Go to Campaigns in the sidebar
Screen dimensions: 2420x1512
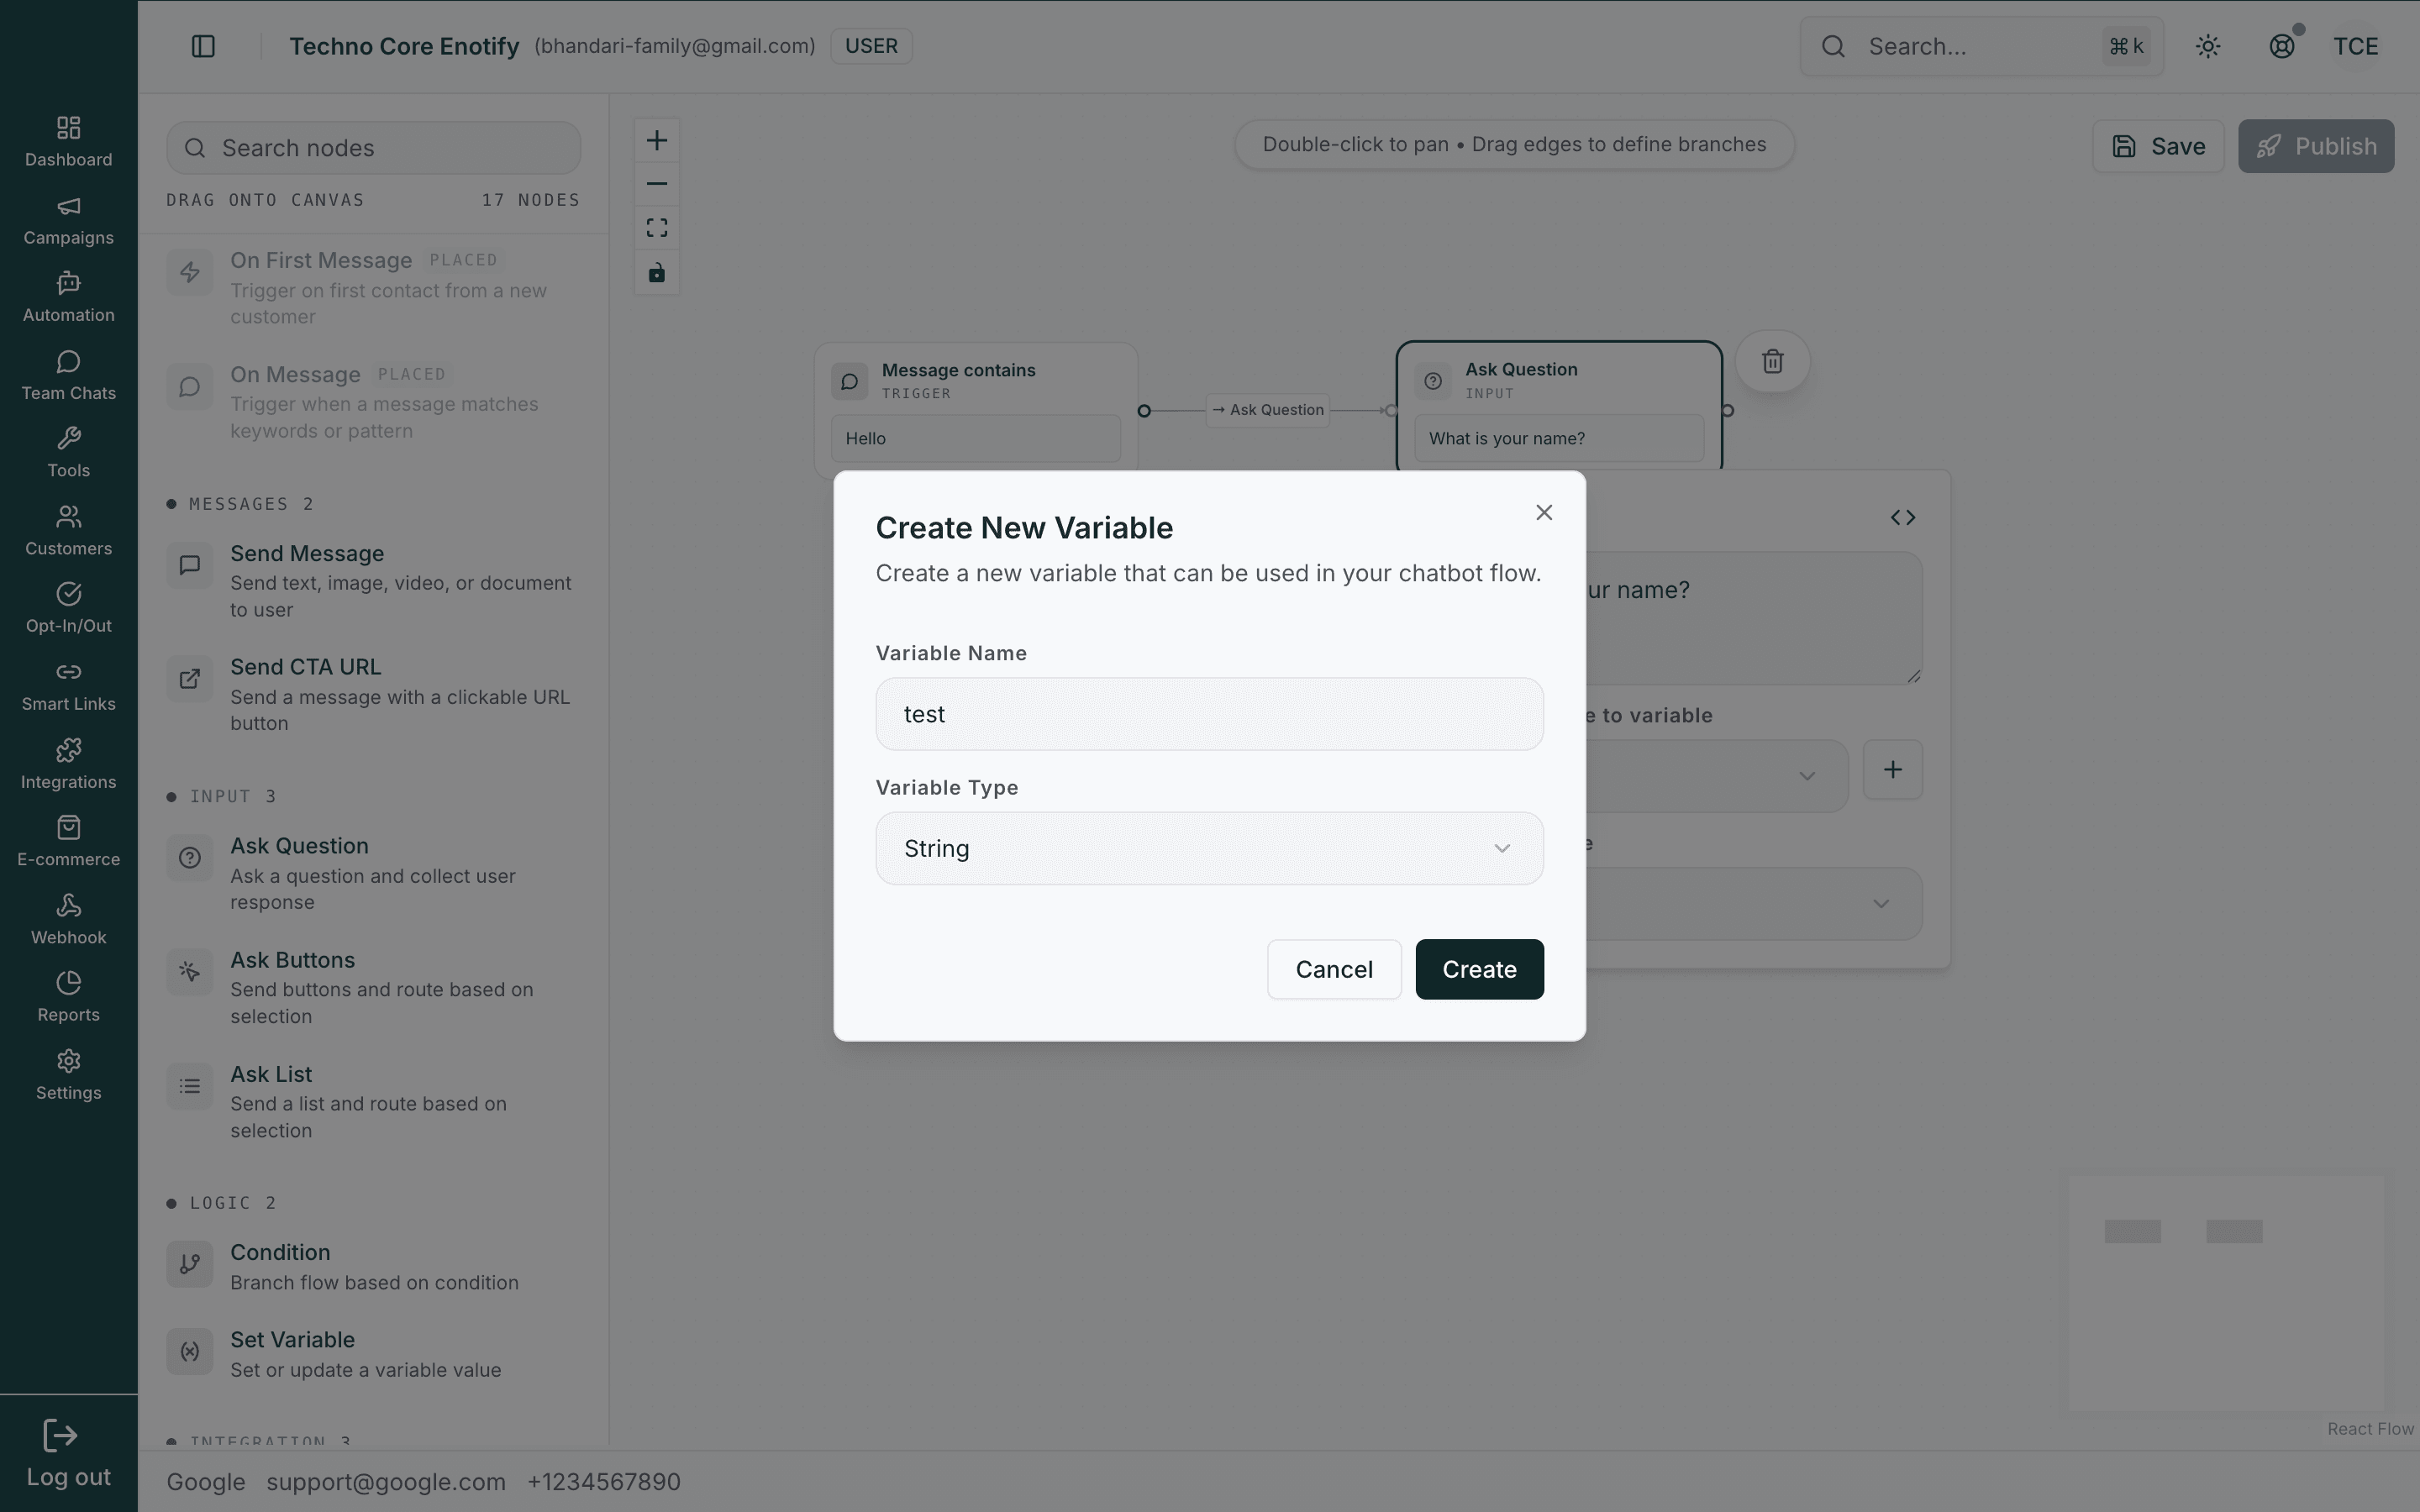click(x=68, y=219)
